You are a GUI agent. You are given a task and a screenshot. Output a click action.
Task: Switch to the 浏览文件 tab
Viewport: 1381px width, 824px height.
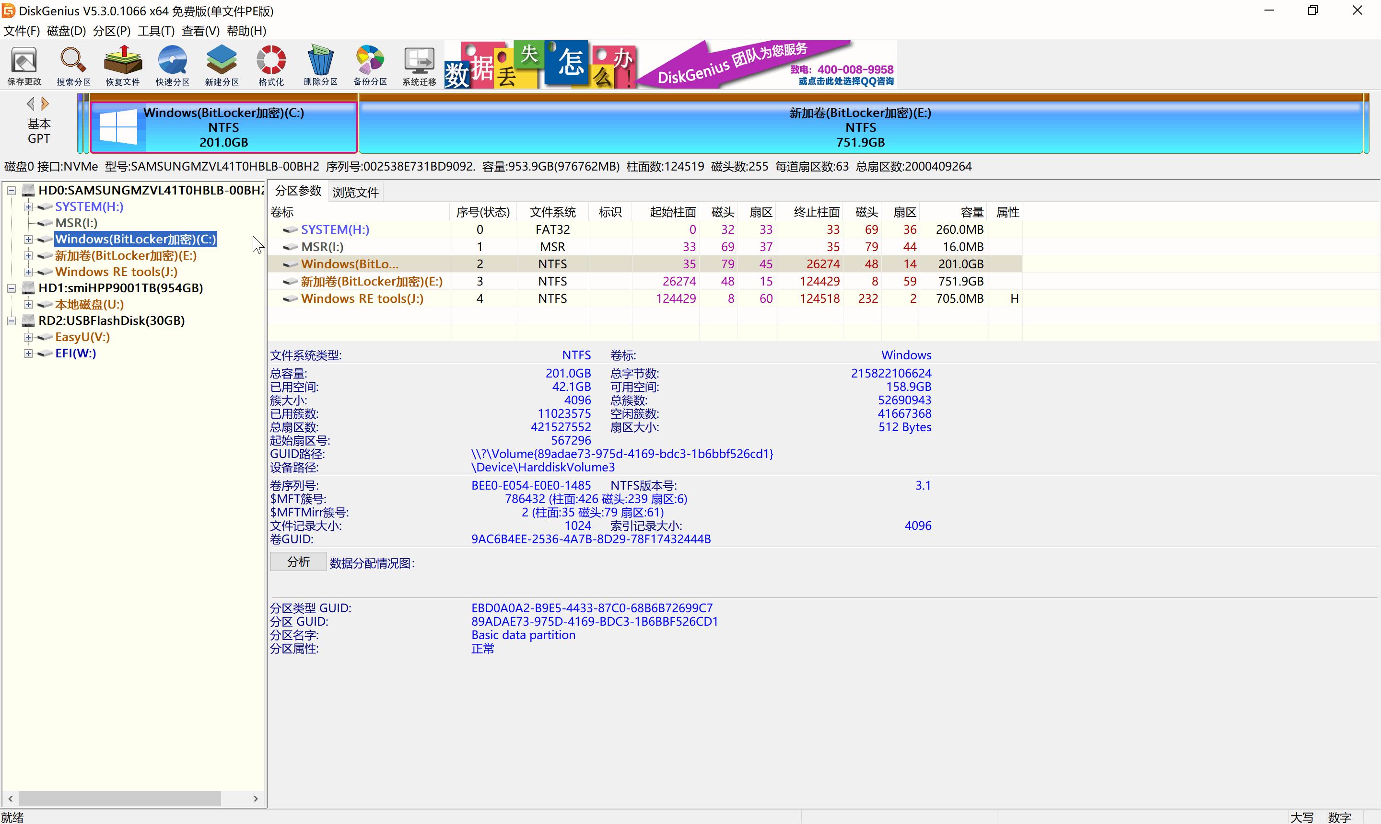tap(356, 192)
